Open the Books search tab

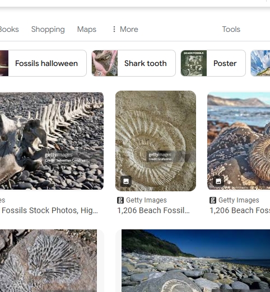9,29
